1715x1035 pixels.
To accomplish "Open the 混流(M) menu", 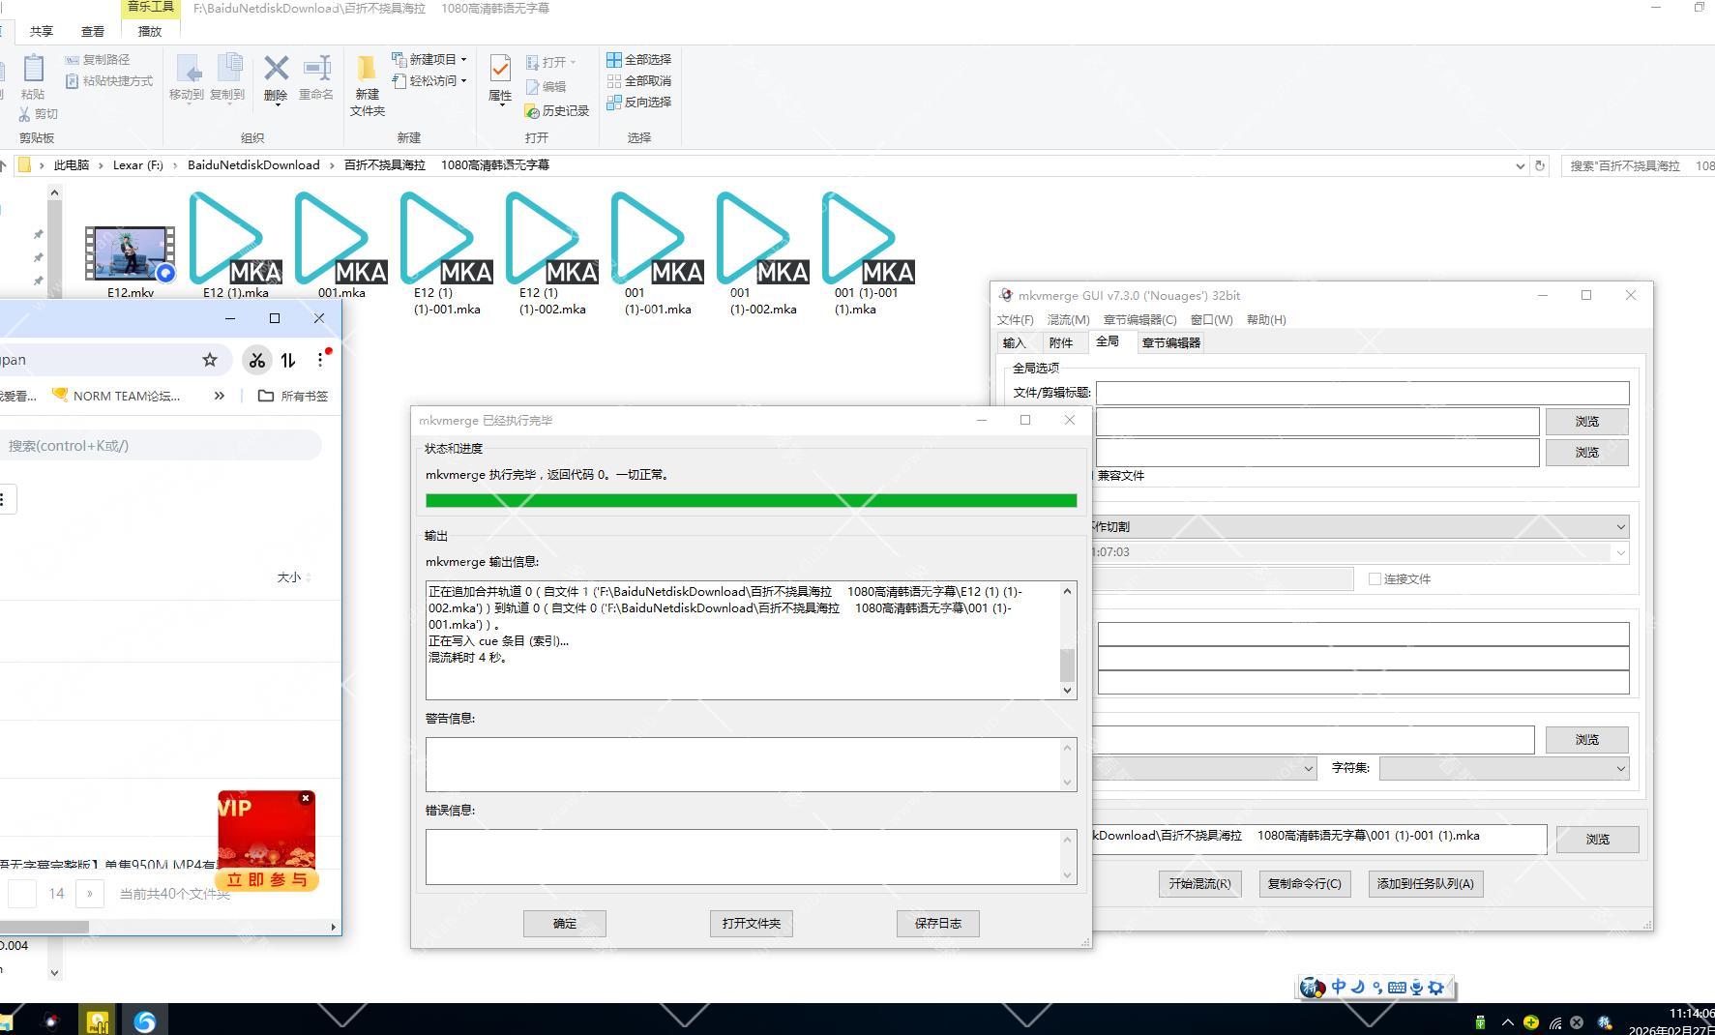I will coord(1068,320).
